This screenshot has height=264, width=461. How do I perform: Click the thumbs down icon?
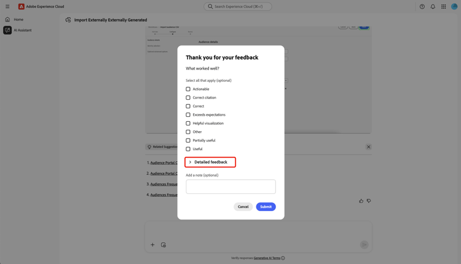[369, 201]
